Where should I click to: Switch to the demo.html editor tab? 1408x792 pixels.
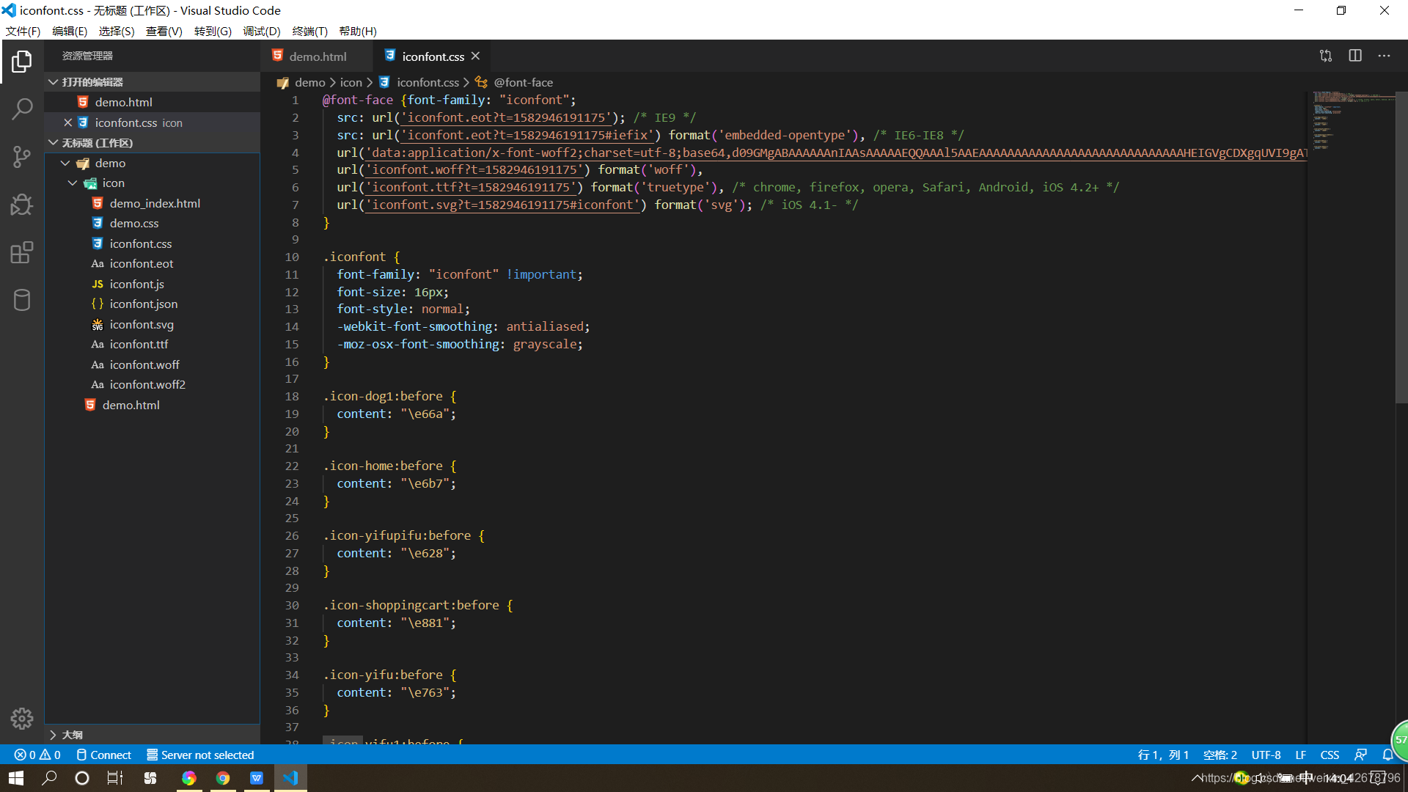[x=316, y=56]
